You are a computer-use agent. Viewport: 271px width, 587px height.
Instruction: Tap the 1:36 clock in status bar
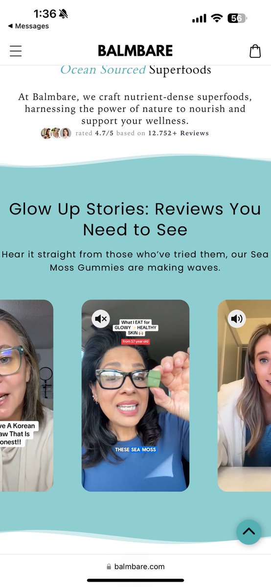click(45, 14)
